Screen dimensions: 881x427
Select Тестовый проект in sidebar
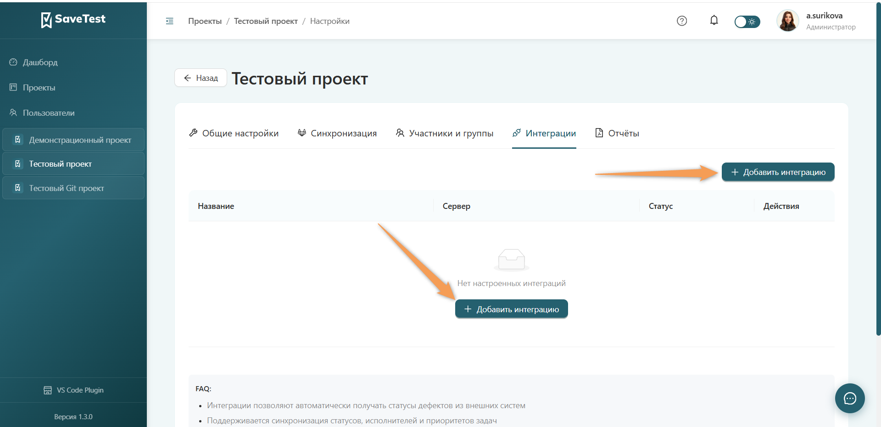click(73, 164)
